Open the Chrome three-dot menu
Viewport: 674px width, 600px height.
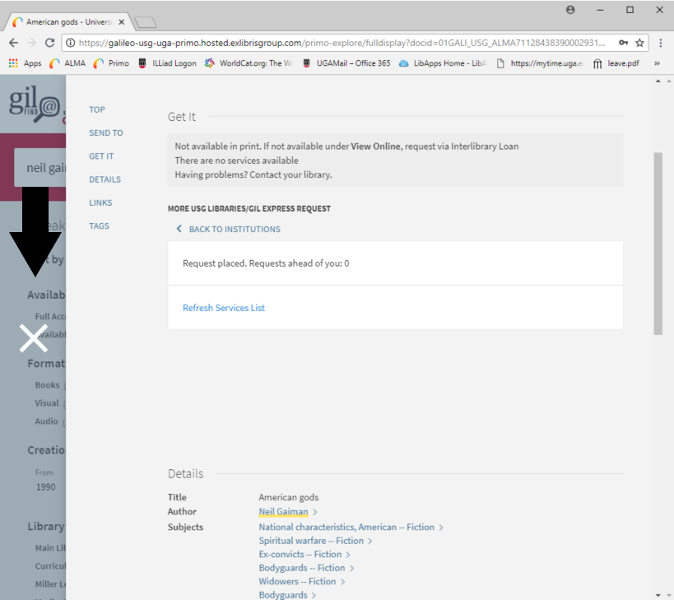coord(661,43)
